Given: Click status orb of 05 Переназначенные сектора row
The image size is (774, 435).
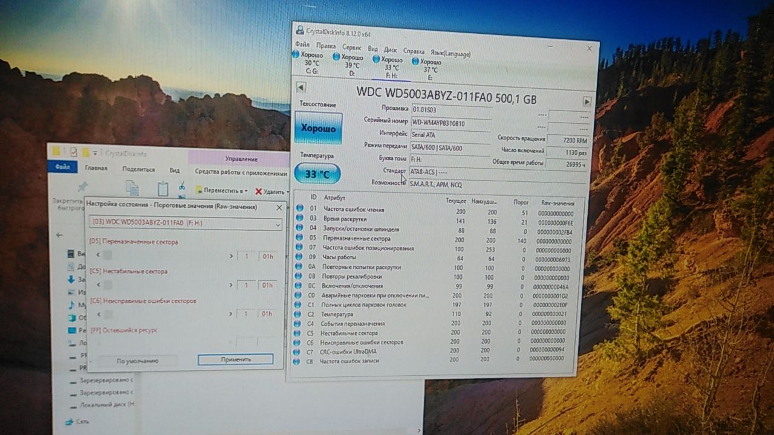Looking at the screenshot, I should [300, 237].
